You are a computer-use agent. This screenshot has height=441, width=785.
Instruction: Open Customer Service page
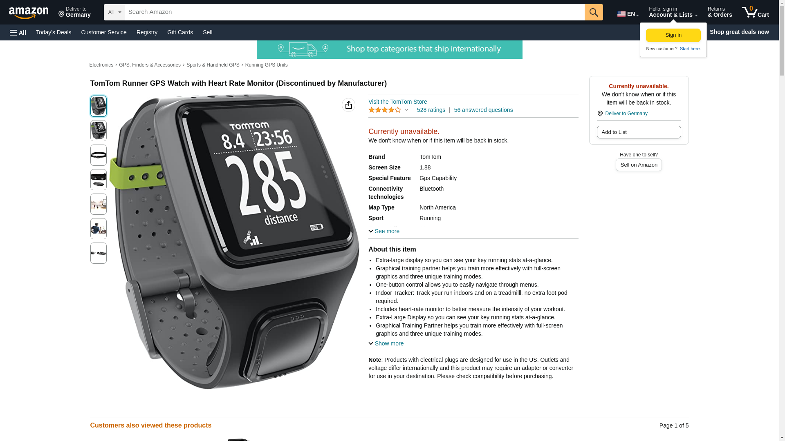pyautogui.click(x=104, y=32)
